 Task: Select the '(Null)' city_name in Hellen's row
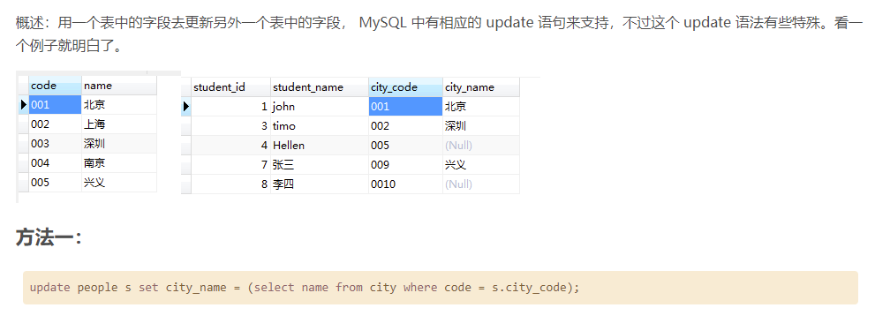coord(481,146)
